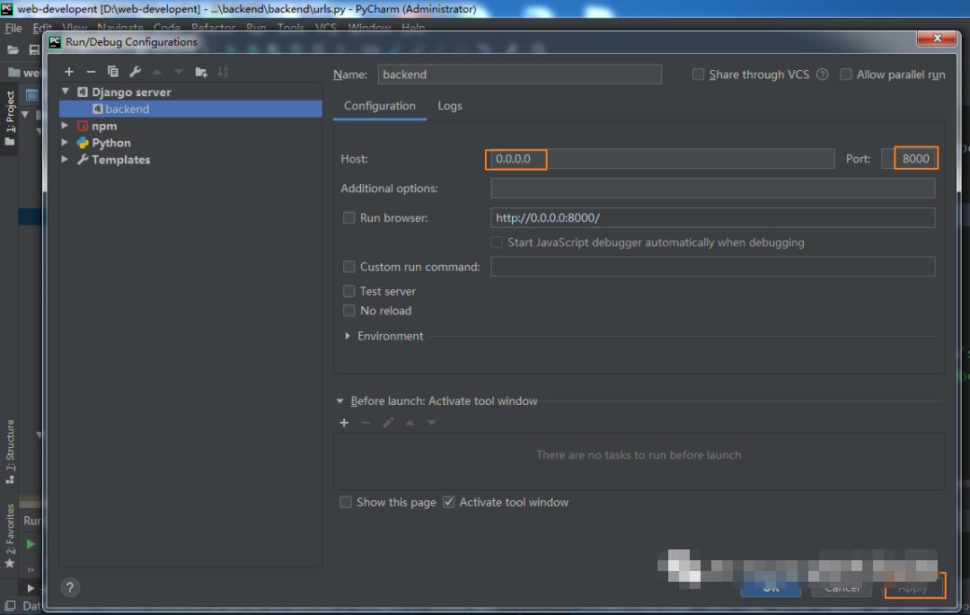
Task: Move before-launch task down
Action: click(432, 423)
